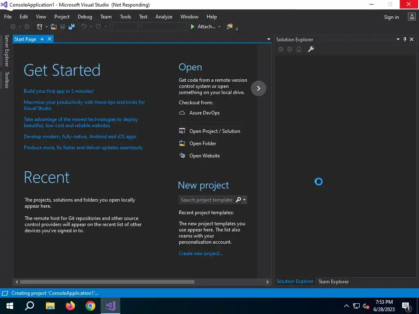This screenshot has height=314, width=419.
Task: Select the Solution Explorer bottom tab
Action: [295, 281]
